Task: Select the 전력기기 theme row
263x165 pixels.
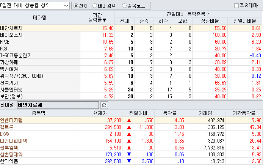Action: 131,83
